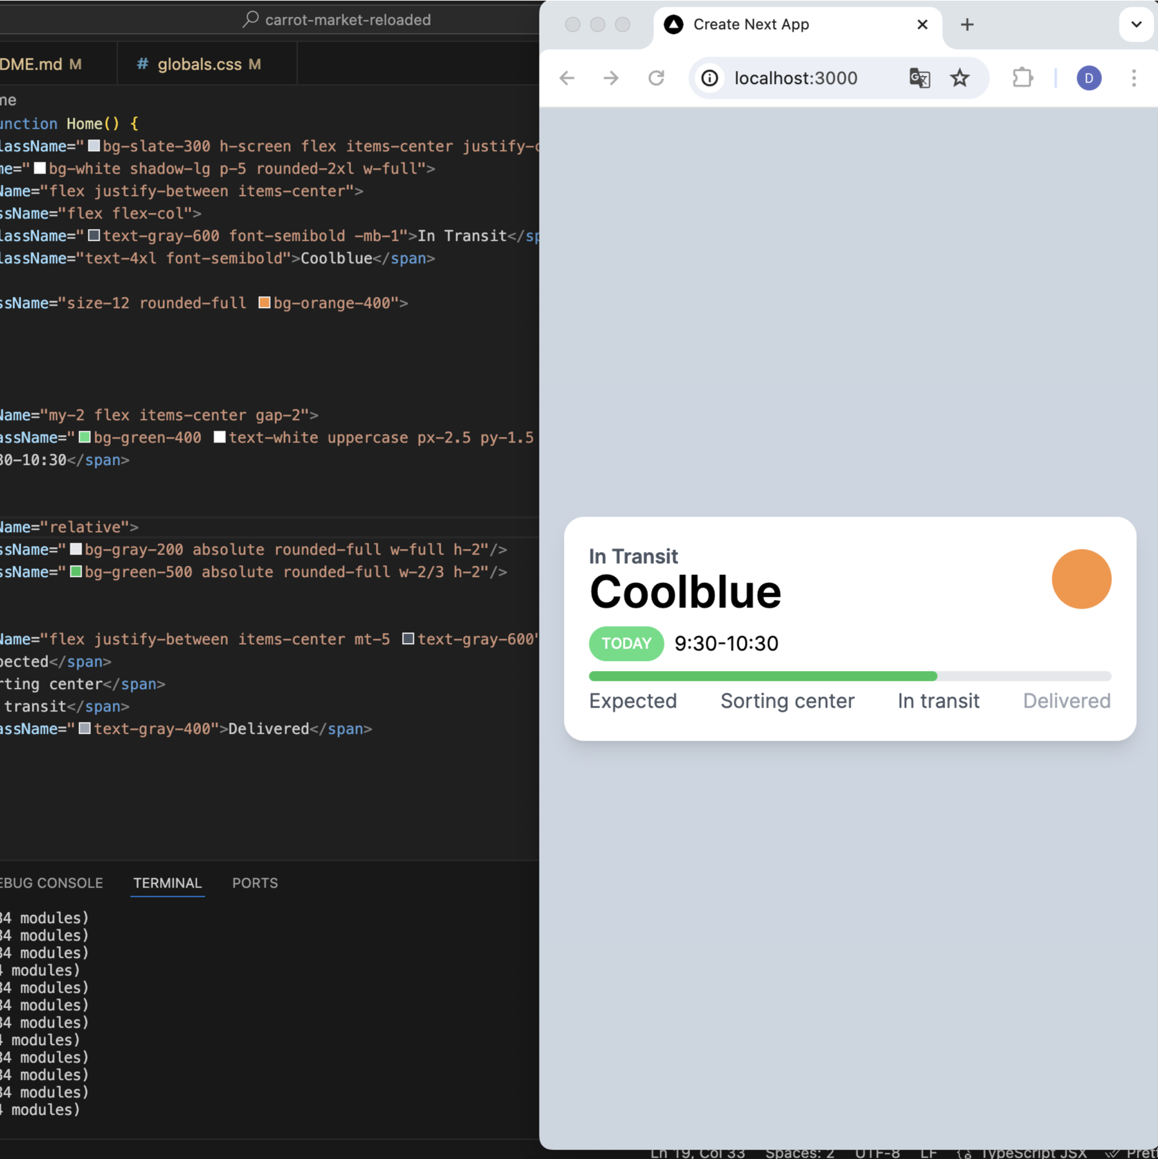Click the text-gray-400 color swatch
The image size is (1158, 1159).
85,728
